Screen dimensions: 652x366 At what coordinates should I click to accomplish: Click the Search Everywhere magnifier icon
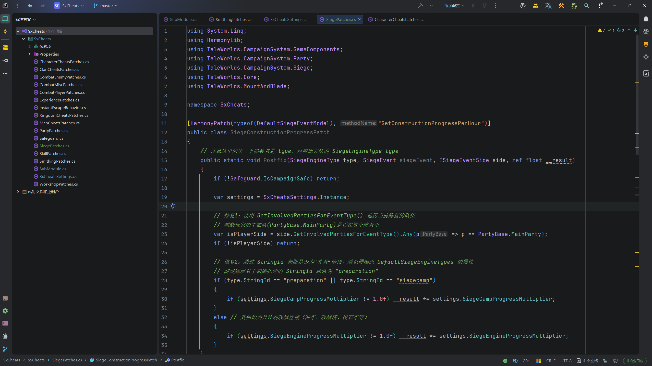coord(587,6)
